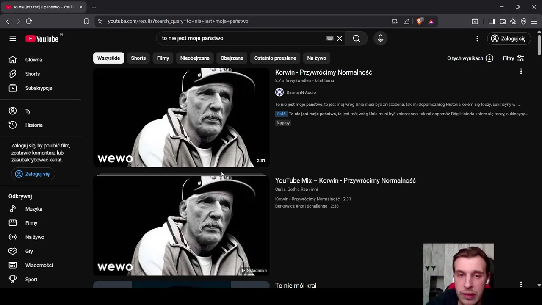Select the Ostatnio przesłane filter chip
The image size is (542, 305).
tap(275, 58)
